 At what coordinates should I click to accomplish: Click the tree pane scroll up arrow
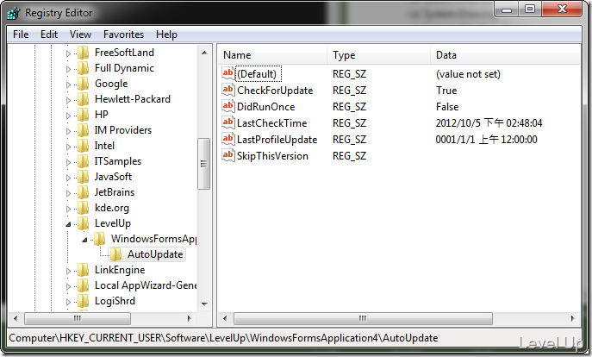[x=204, y=53]
